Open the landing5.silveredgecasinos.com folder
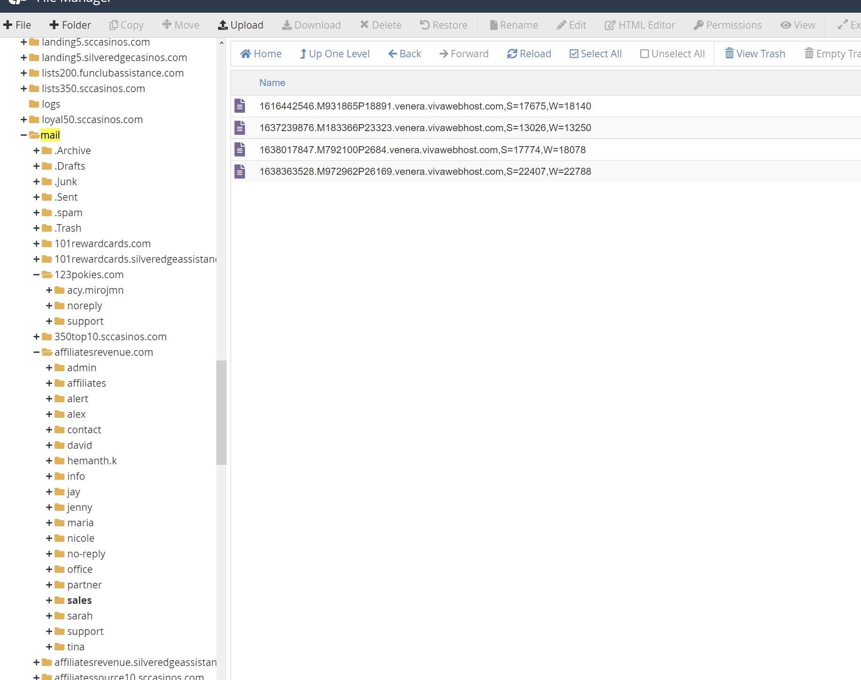 point(114,57)
